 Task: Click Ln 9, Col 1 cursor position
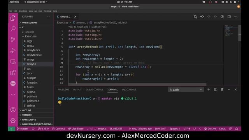click(161, 129)
